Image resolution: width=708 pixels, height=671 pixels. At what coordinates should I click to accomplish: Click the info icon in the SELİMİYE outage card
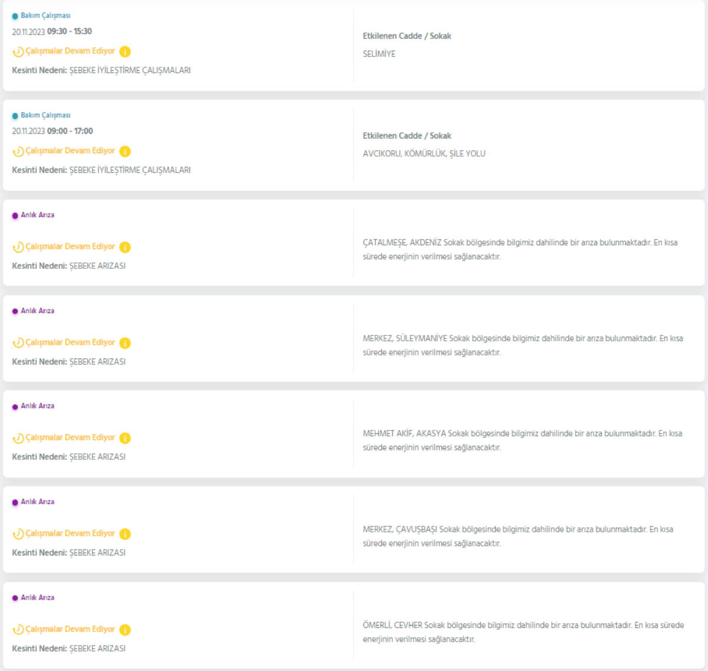coord(125,52)
